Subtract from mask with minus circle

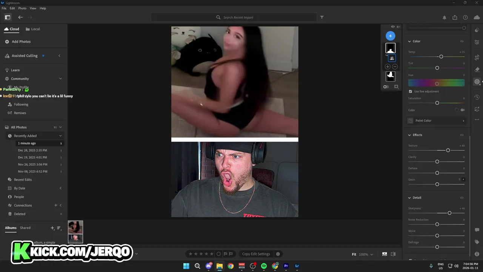(x=395, y=66)
